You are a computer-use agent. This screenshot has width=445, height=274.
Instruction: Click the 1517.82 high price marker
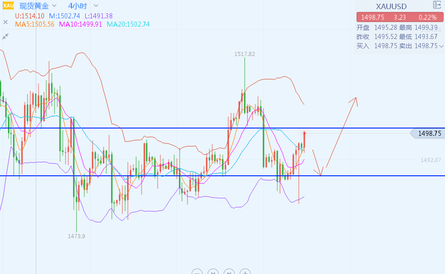click(x=244, y=54)
